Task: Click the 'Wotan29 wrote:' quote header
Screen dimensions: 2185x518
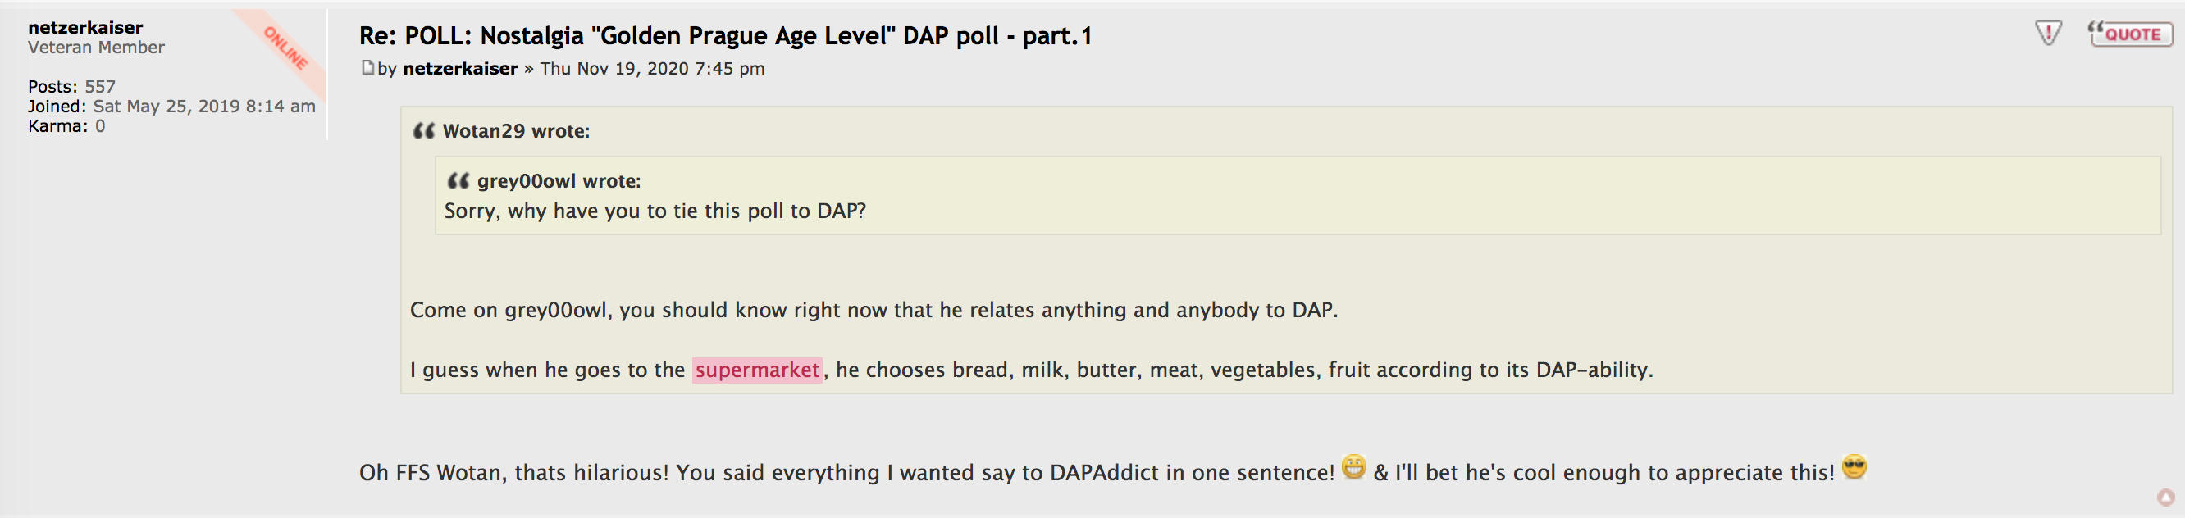Action: (x=516, y=131)
